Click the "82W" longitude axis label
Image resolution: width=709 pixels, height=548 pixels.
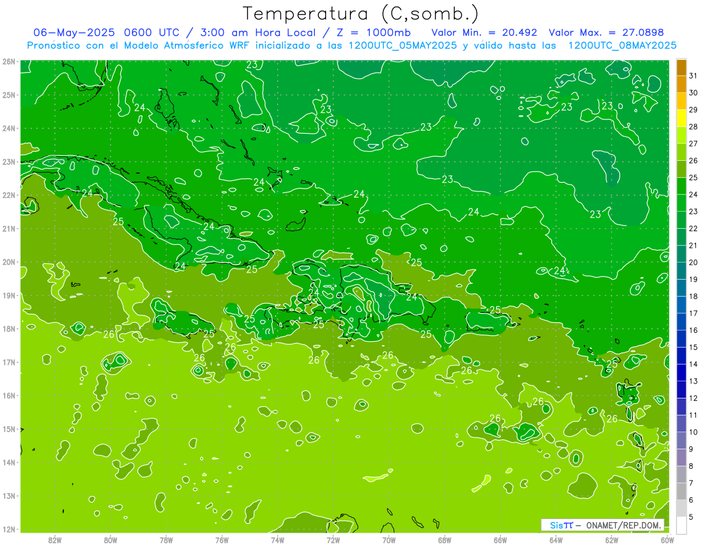pyautogui.click(x=55, y=540)
